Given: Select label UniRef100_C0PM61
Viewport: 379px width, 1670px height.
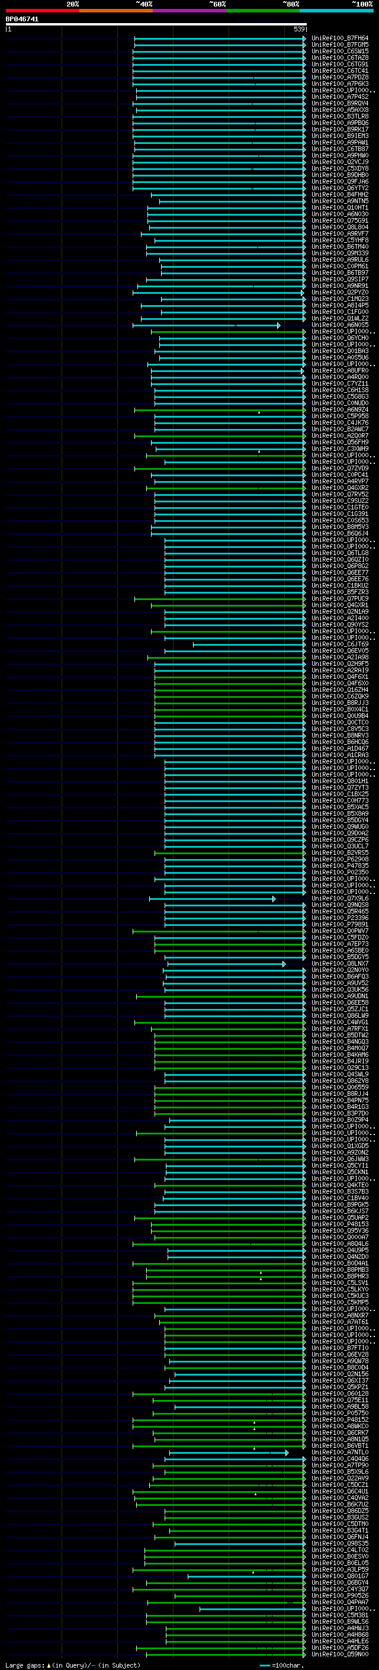Looking at the screenshot, I should 339,267.
